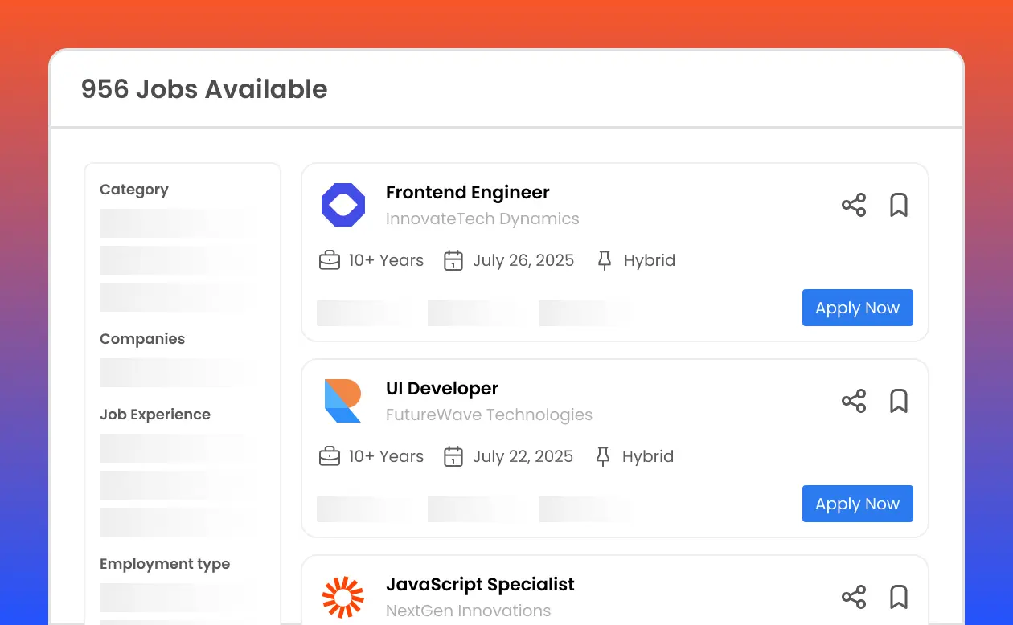Bookmark the Frontend Engineer job
1013x625 pixels.
click(x=899, y=205)
